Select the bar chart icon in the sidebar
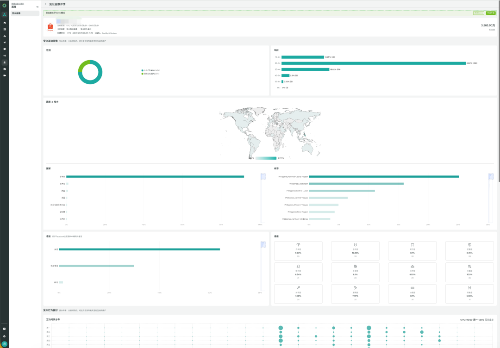The image size is (500, 348). [5, 36]
